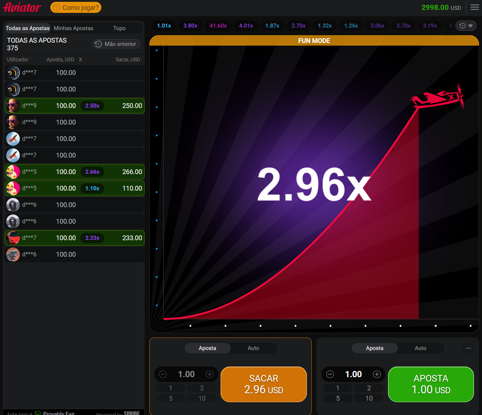Increase right bet with plus icon
This screenshot has height=415, width=482.
tap(377, 374)
